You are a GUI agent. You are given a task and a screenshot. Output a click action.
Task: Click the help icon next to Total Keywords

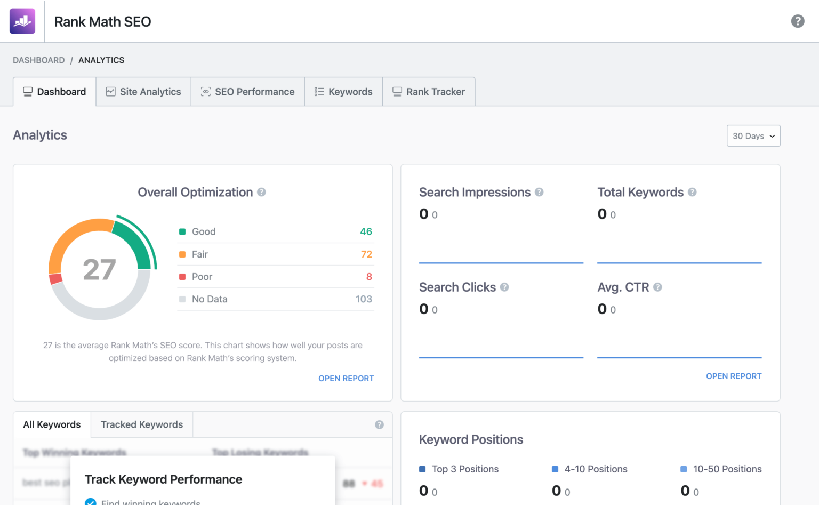pyautogui.click(x=692, y=192)
